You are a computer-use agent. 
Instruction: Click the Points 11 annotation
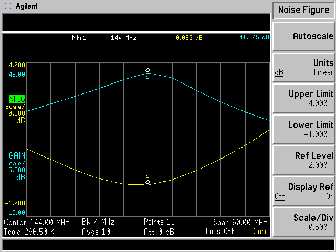click(x=159, y=222)
